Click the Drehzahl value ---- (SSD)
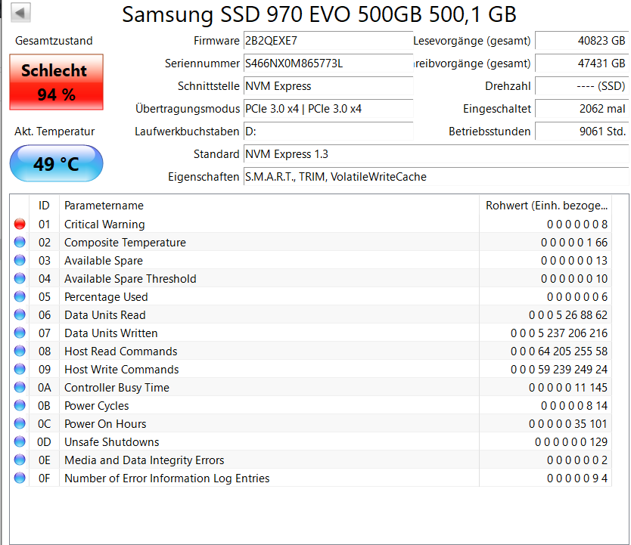This screenshot has width=631, height=545. (x=582, y=86)
